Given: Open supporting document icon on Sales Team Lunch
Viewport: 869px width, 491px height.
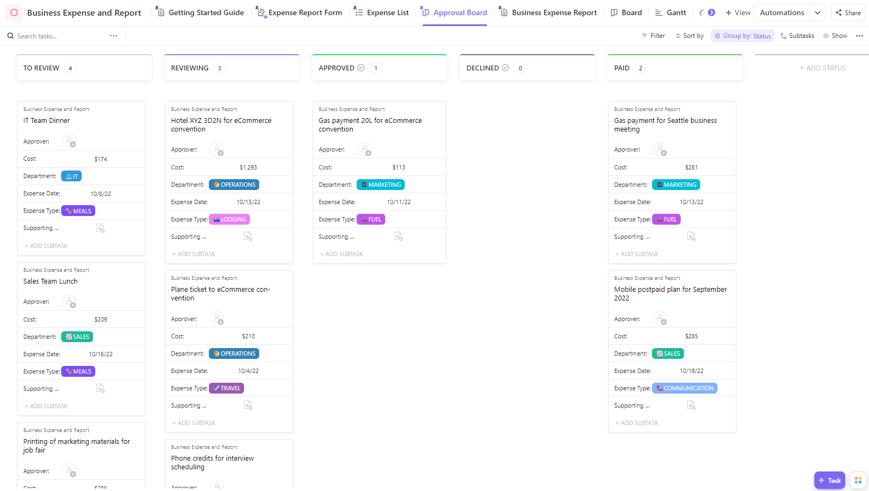Looking at the screenshot, I should tap(100, 388).
